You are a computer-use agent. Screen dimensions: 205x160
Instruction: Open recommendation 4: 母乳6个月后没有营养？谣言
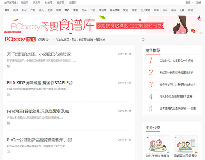click(176, 97)
